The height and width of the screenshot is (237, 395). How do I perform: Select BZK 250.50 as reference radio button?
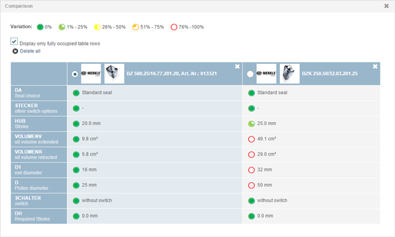point(250,74)
